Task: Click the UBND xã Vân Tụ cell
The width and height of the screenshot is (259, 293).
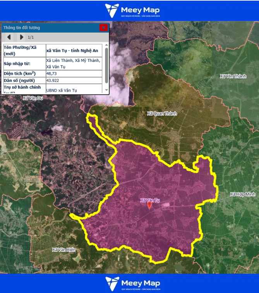Action: click(x=62, y=90)
